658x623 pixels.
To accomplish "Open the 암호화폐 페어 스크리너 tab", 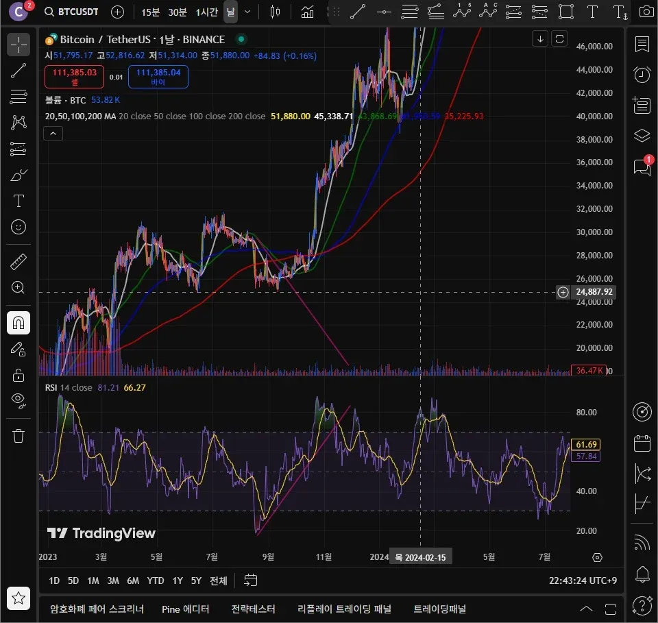I will click(97, 609).
